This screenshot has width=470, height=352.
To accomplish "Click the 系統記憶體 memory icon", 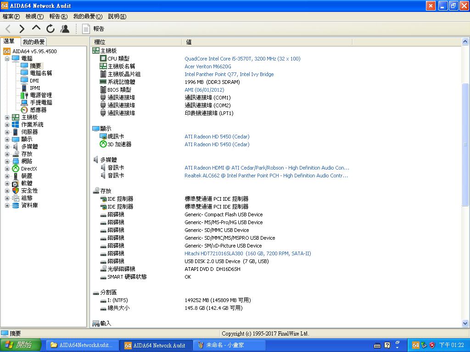I will 103,82.
